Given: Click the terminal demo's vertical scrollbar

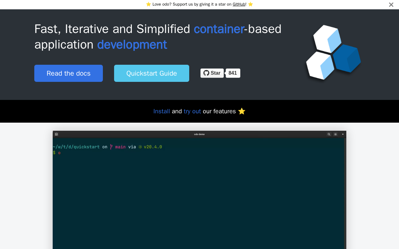Looking at the screenshot, I should click(x=345, y=193).
